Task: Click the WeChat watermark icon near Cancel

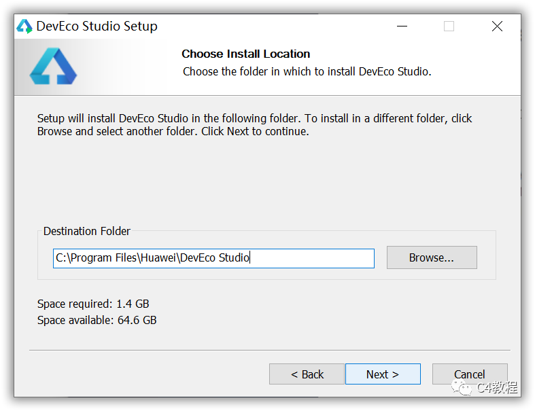Action: point(462,388)
